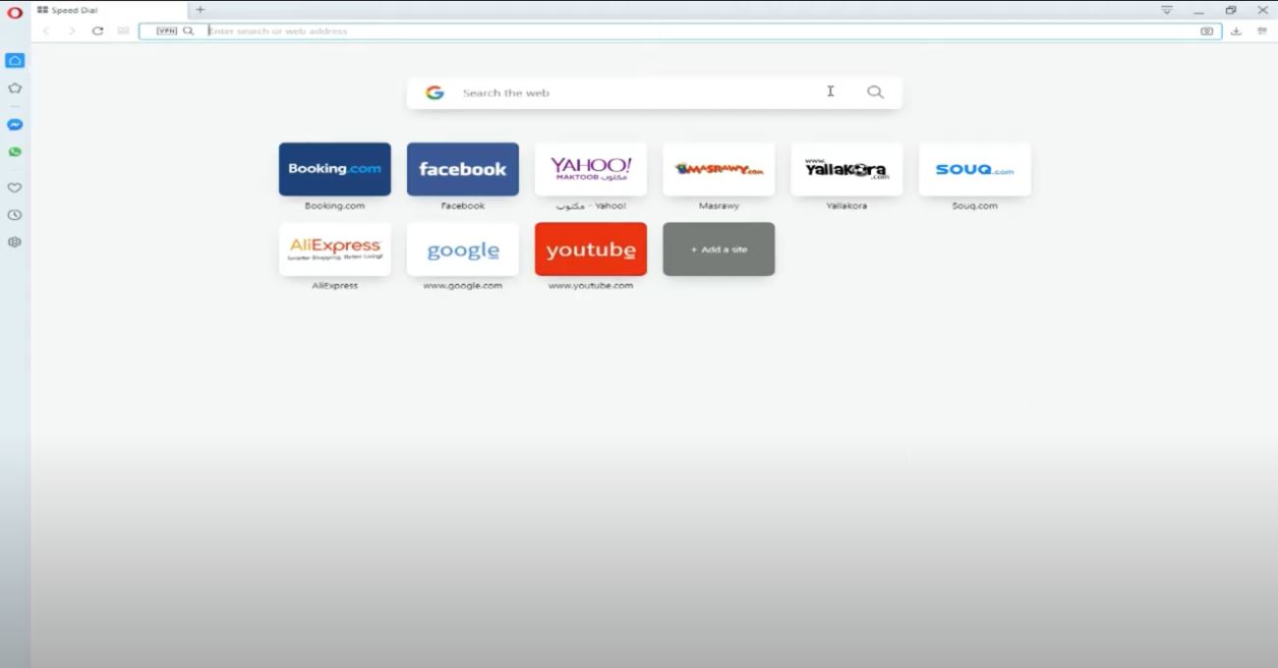This screenshot has width=1278, height=668.
Task: Click the www.youtube.com label
Action: pos(591,286)
